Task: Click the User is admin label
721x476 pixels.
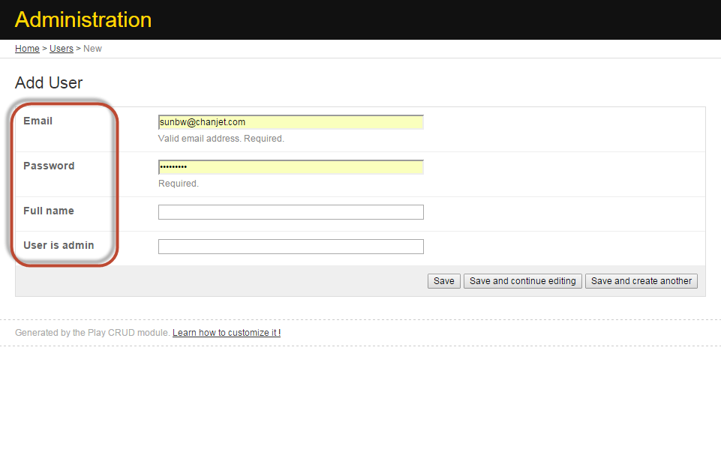Action: 59,245
